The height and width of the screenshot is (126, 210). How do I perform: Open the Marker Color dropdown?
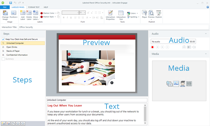[56, 13]
